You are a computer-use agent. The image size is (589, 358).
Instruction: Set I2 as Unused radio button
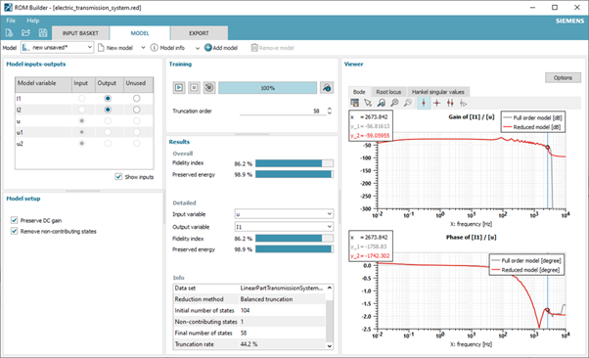pyautogui.click(x=136, y=110)
